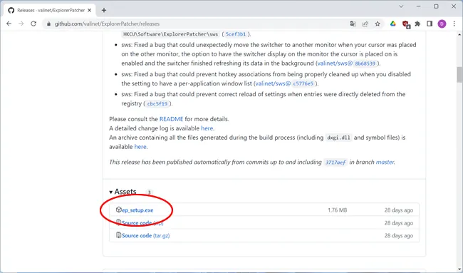Open the profile avatar menu
This screenshot has height=273, width=463.
point(442,24)
